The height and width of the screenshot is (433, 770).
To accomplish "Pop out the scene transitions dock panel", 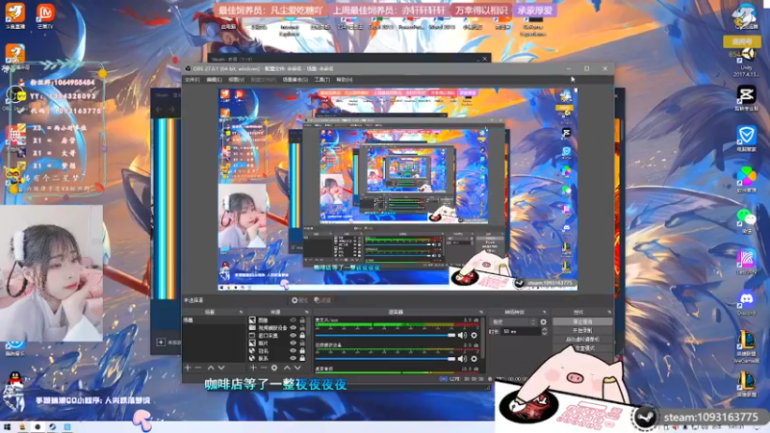I will pyautogui.click(x=544, y=312).
